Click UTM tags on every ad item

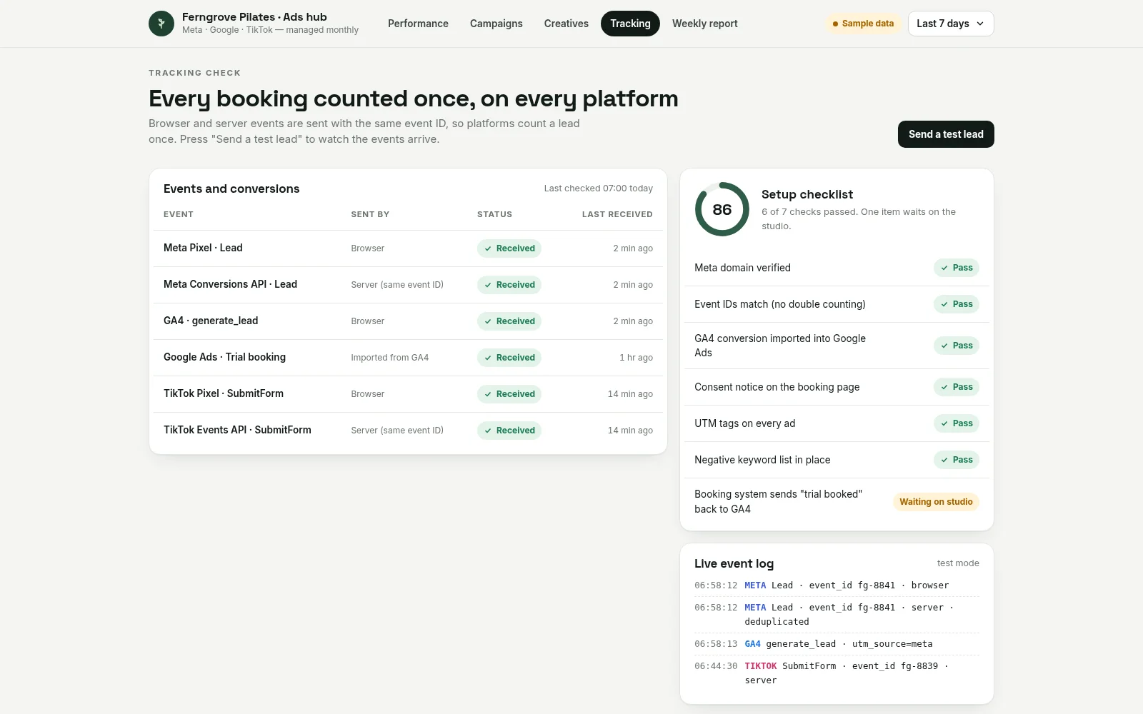837,423
